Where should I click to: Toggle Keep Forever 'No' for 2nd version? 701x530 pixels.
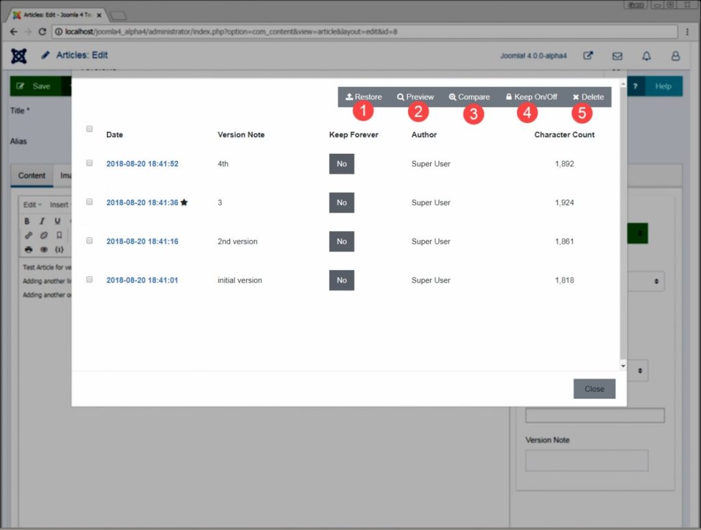point(342,241)
